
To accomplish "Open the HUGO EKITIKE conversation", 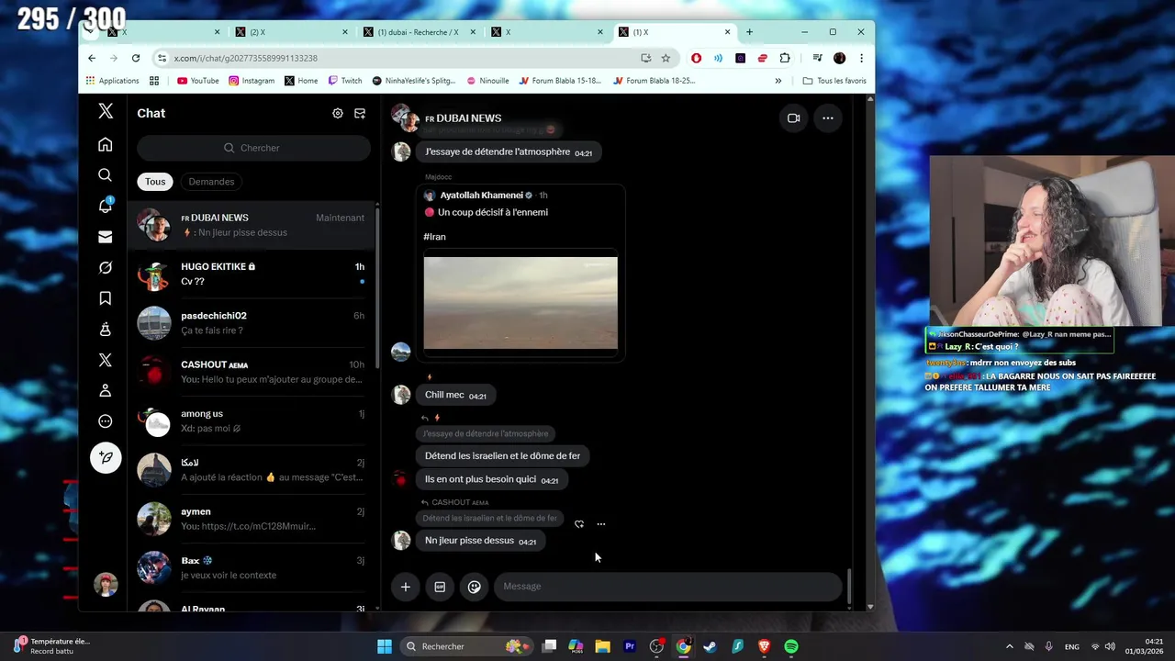I will point(252,274).
